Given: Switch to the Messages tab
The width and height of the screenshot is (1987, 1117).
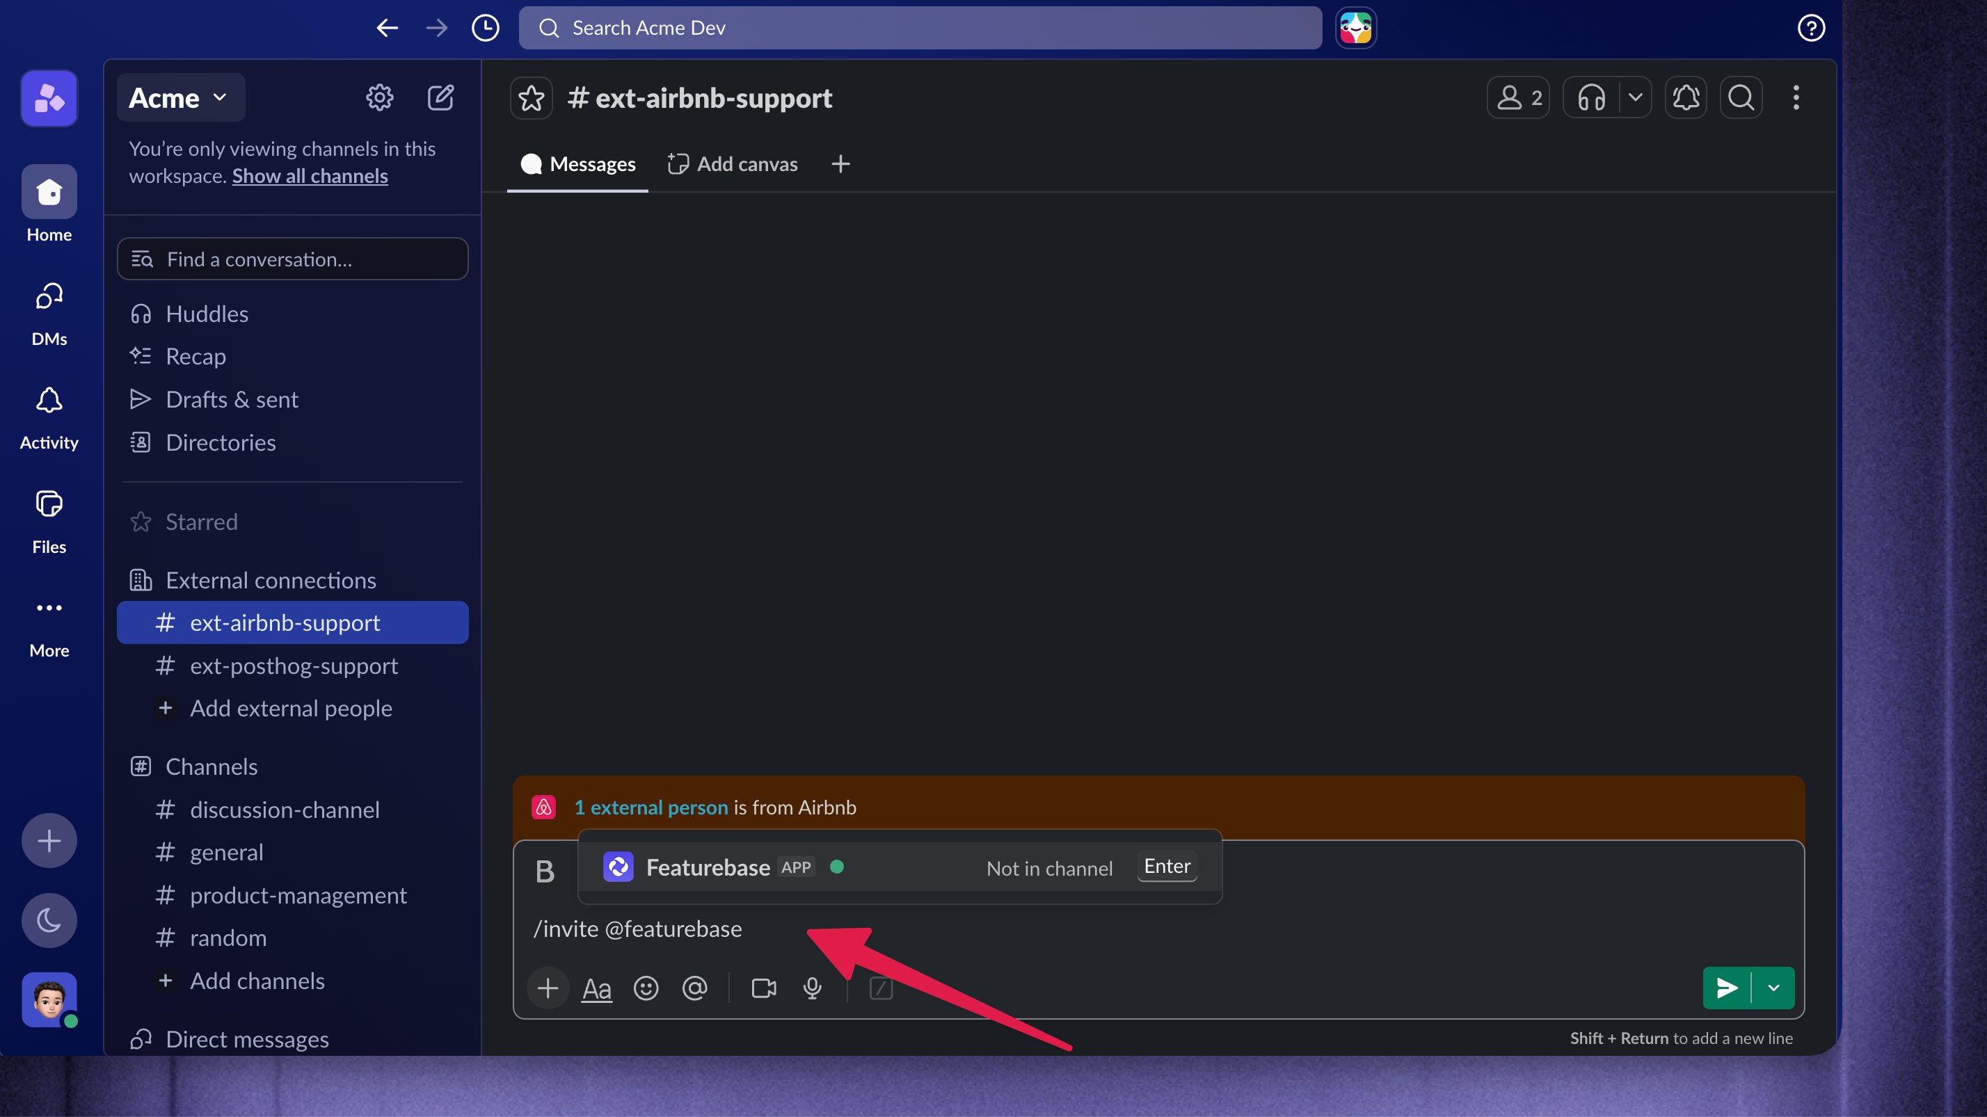Looking at the screenshot, I should coord(577,164).
